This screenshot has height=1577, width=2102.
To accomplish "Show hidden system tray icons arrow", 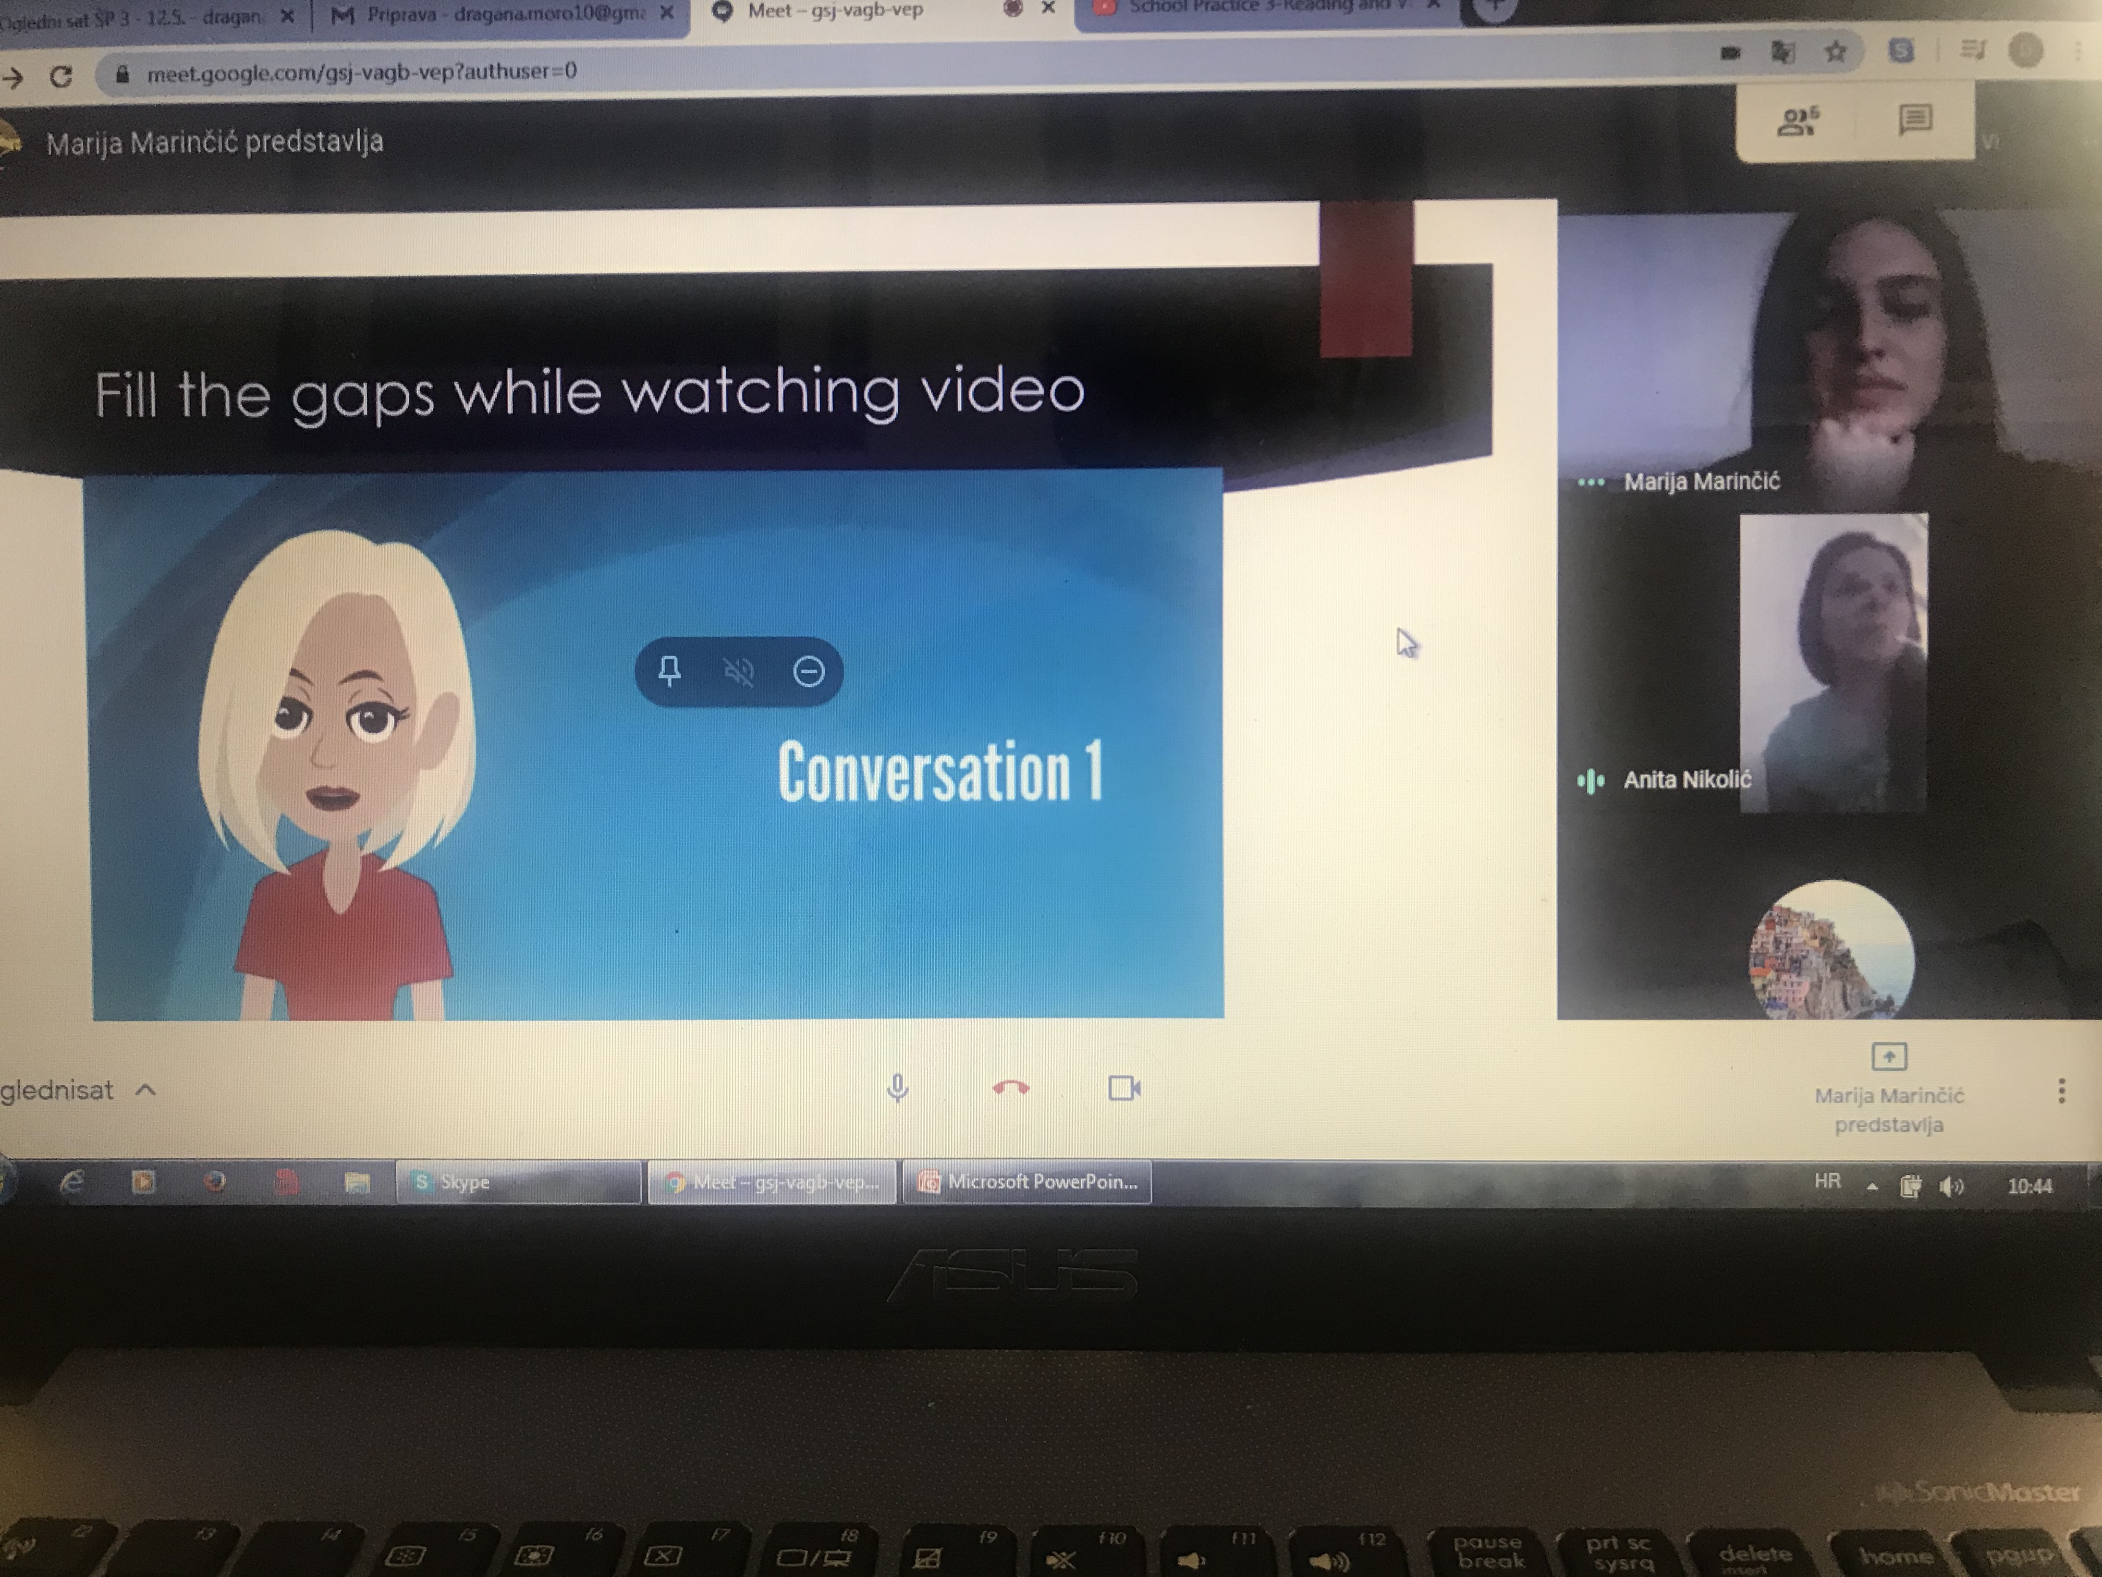I will (1871, 1186).
